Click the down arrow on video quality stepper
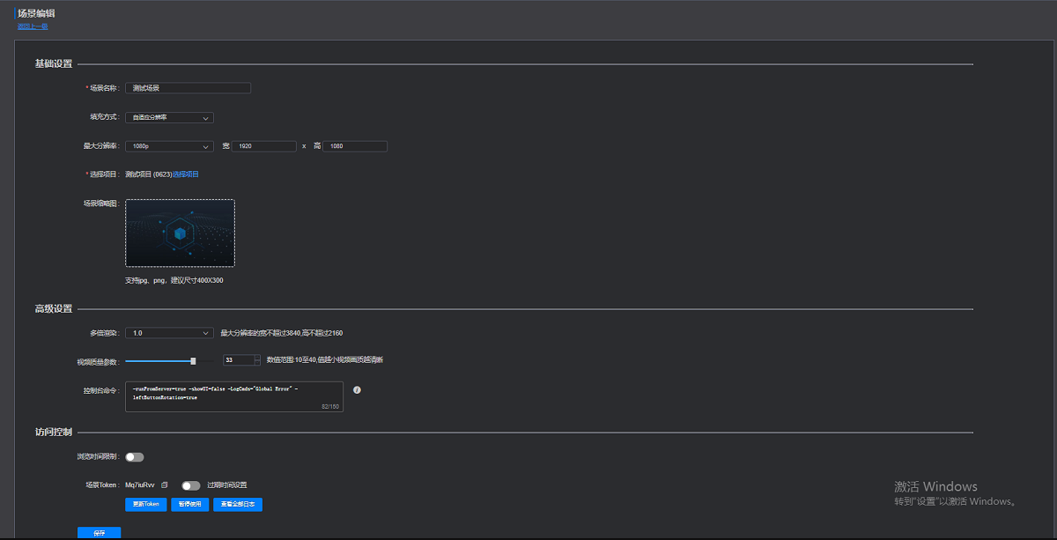Image resolution: width=1057 pixels, height=540 pixels. [257, 363]
